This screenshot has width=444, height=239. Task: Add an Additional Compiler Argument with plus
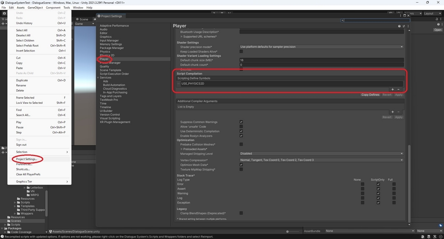tap(393, 112)
